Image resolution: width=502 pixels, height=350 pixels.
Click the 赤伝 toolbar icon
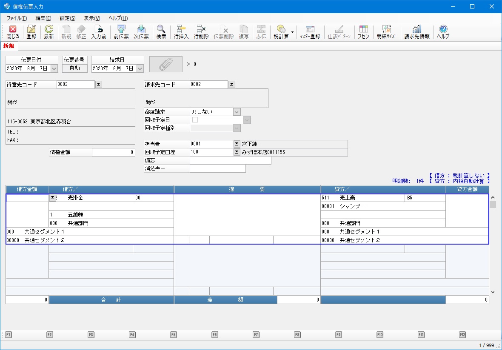point(261,32)
